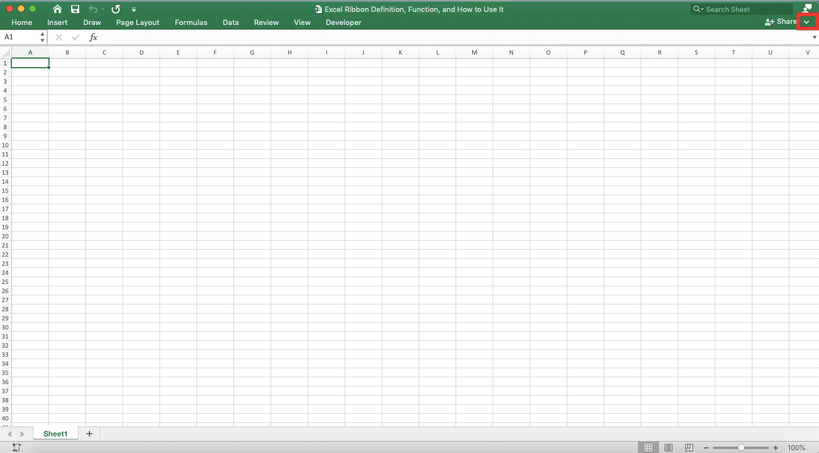Open the Developer tab
Image resolution: width=819 pixels, height=453 pixels.
click(343, 22)
